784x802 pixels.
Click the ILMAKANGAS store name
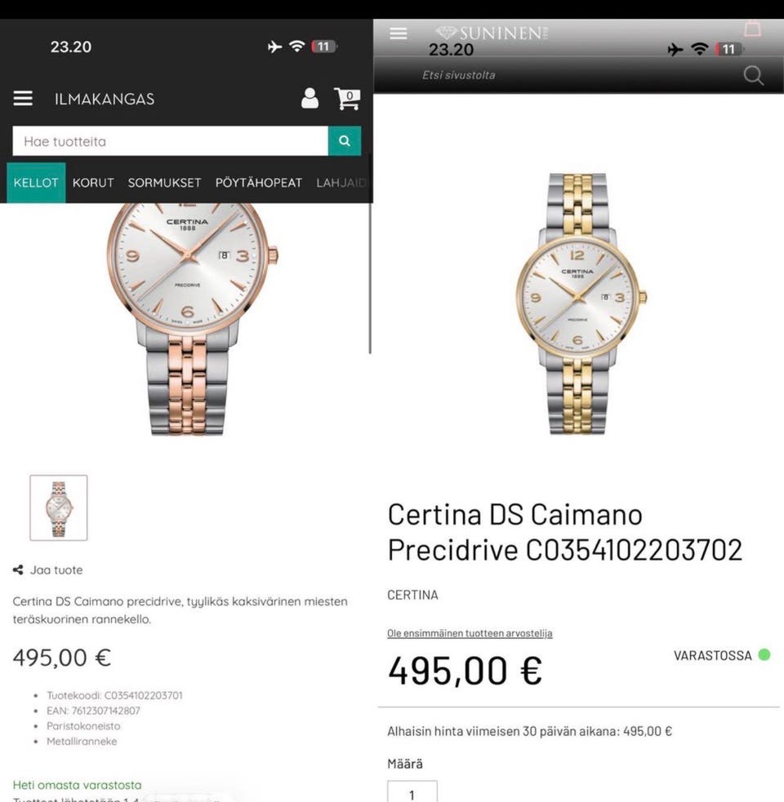(105, 99)
